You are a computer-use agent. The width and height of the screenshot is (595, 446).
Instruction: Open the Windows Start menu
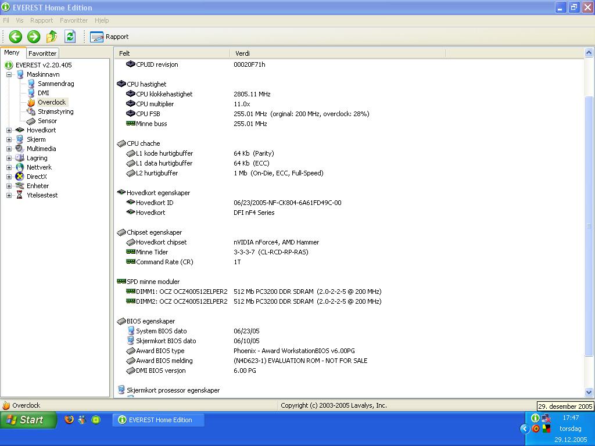click(28, 420)
